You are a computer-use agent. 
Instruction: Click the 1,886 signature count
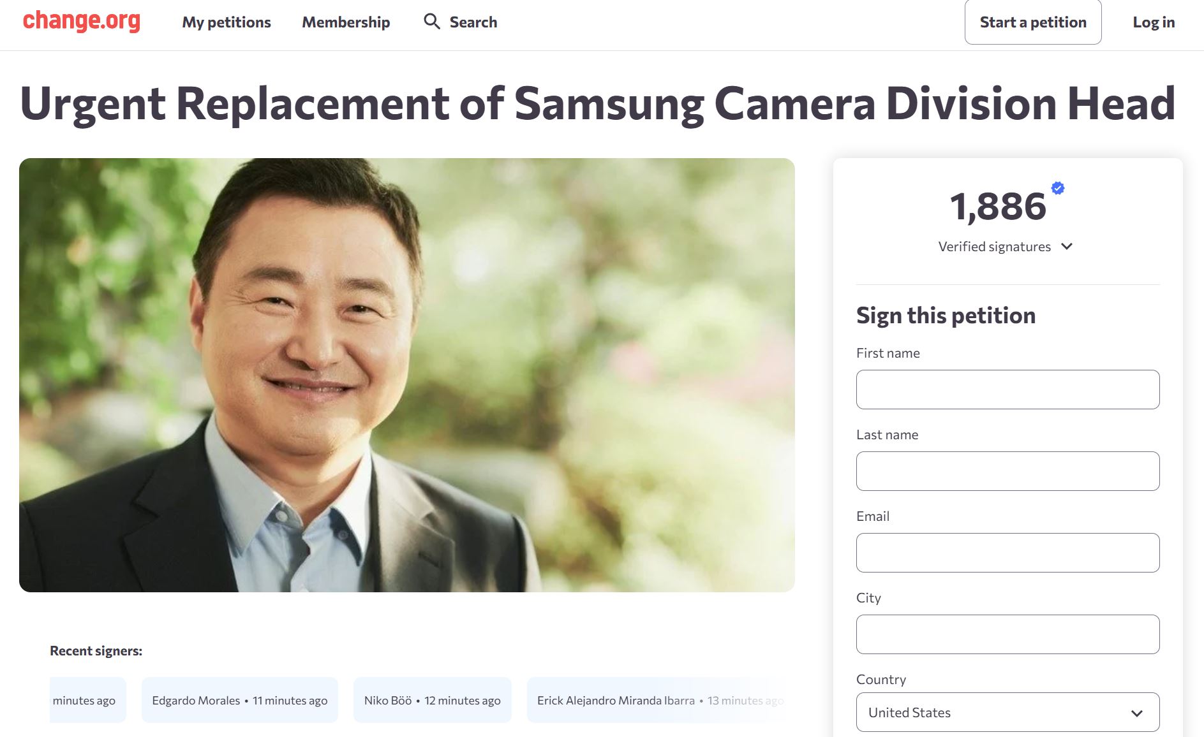coord(998,207)
